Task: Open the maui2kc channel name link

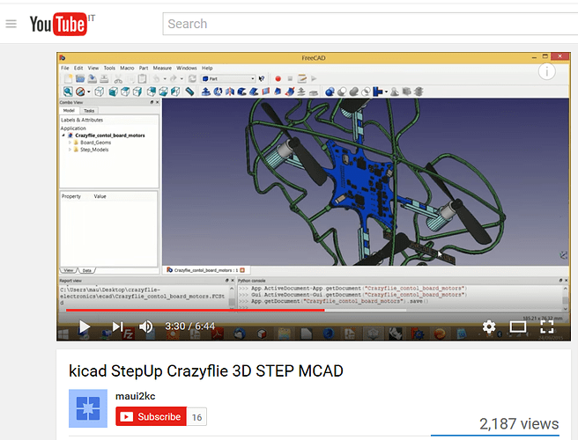Action: pos(136,396)
